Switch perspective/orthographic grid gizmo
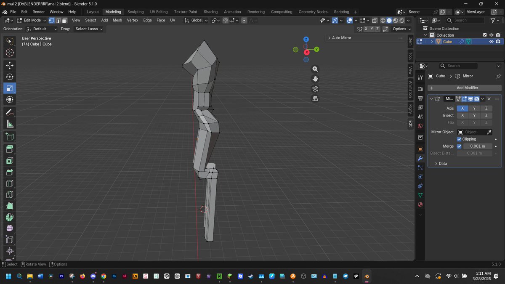 315,98
